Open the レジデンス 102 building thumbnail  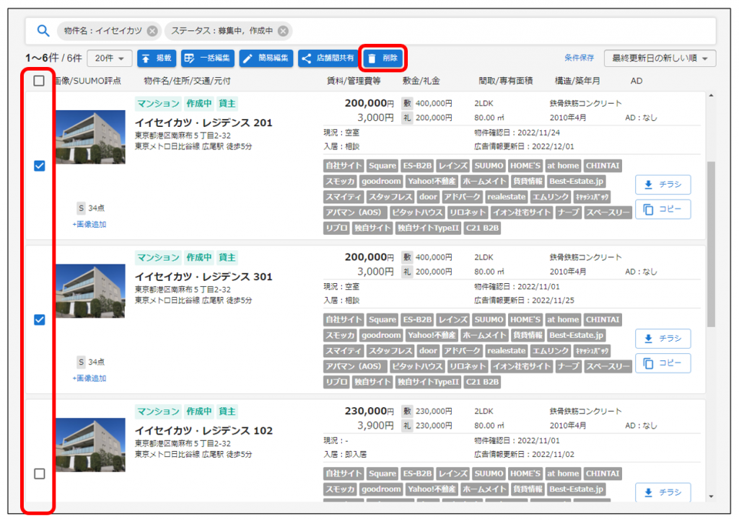[90, 445]
